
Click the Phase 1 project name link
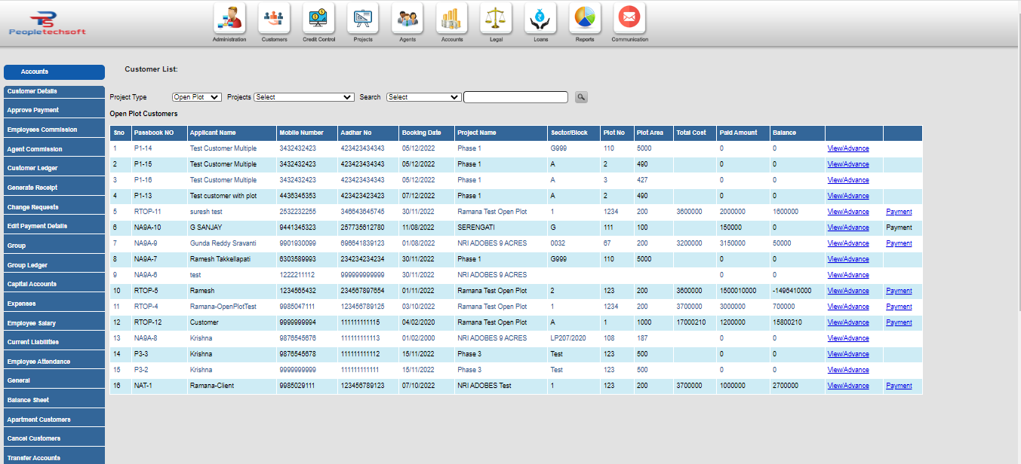469,148
